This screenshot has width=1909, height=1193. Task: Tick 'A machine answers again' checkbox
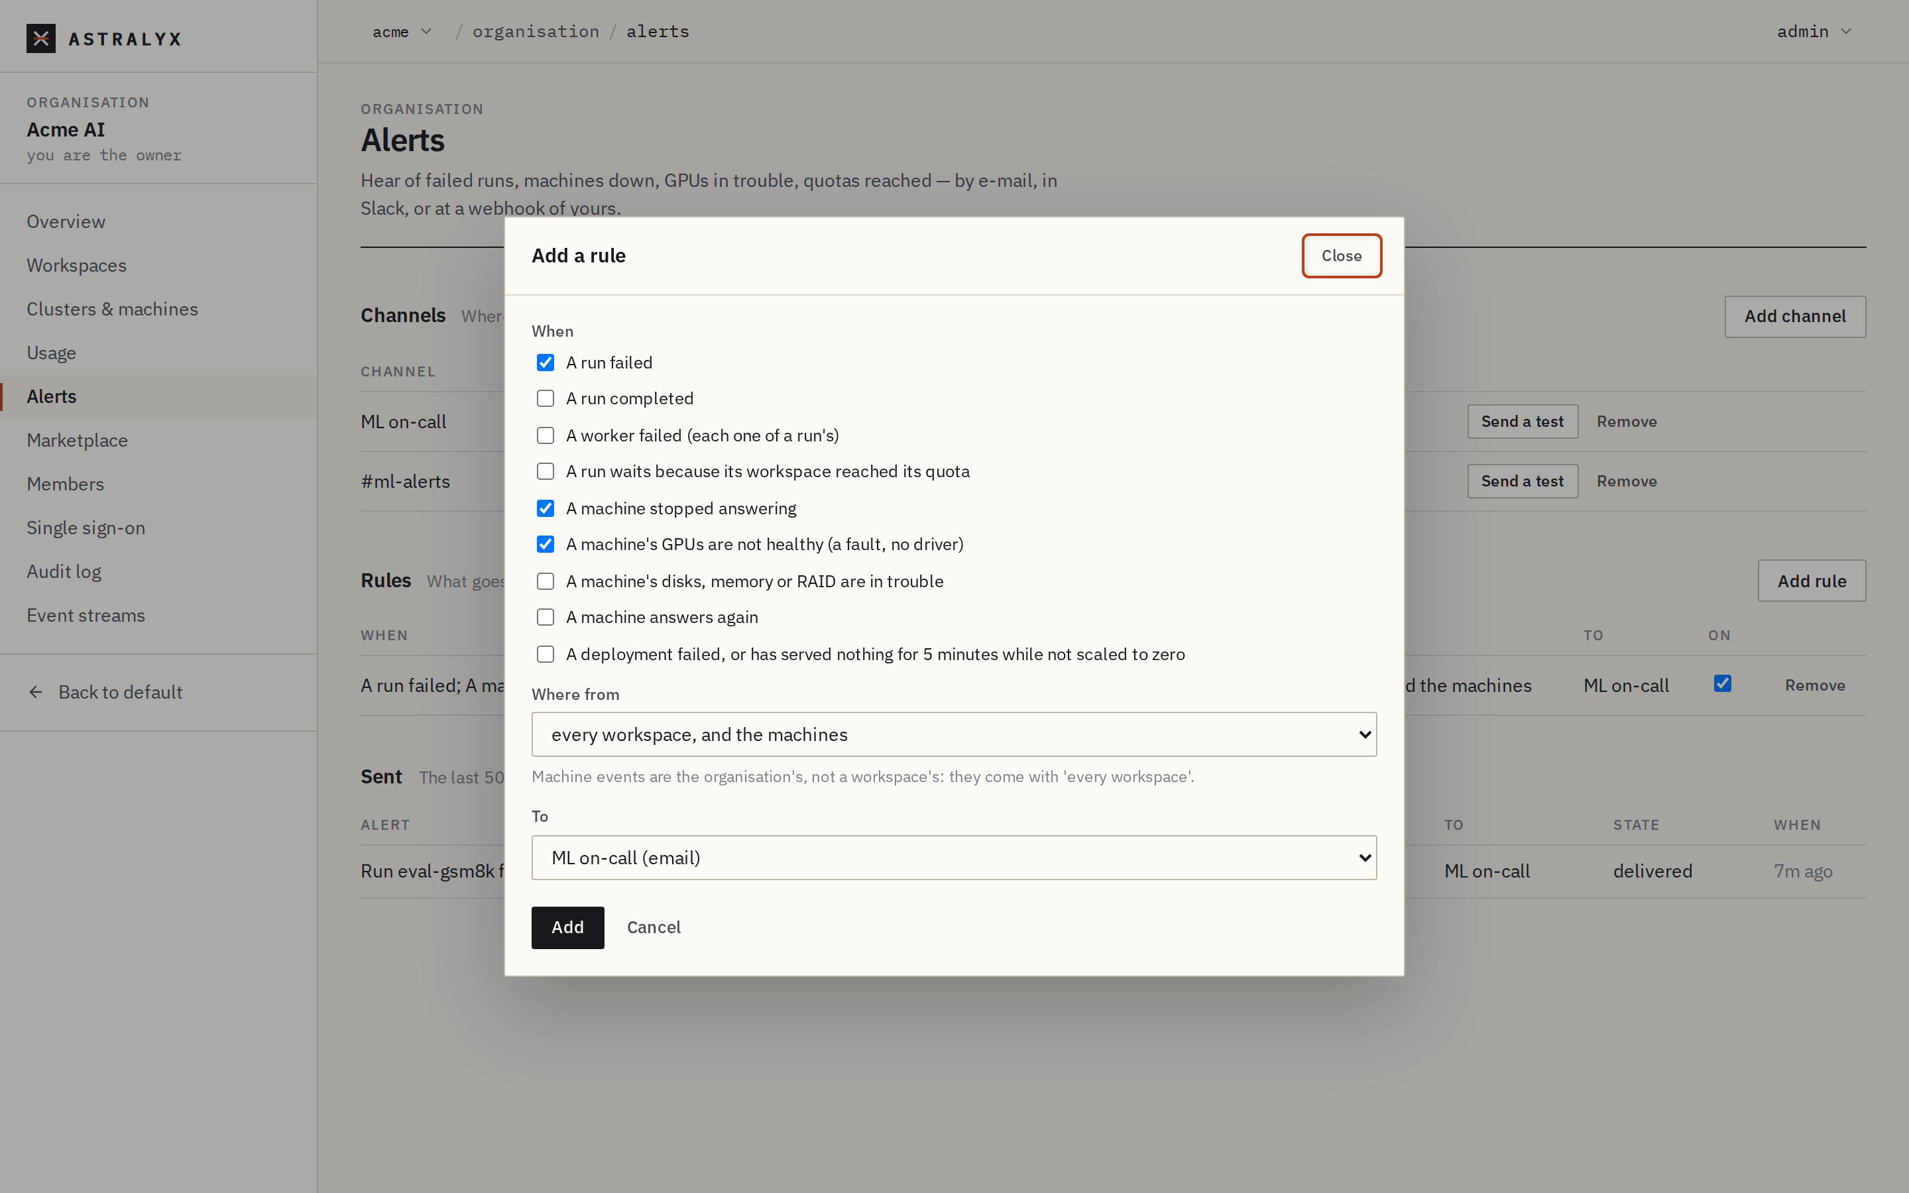[545, 617]
